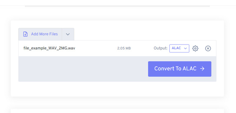Viewport: 236px width, 113px height.
Task: Expand the arrow beside Add More Files
Action: pos(68,34)
